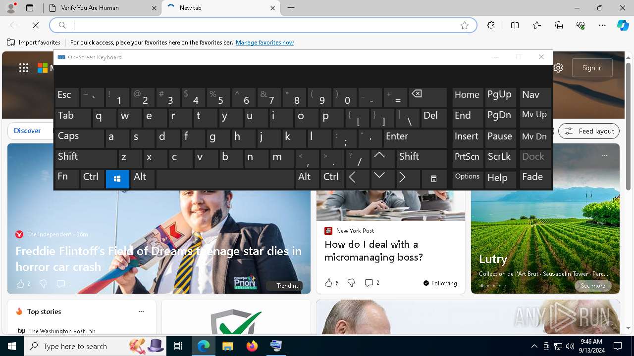Image resolution: width=634 pixels, height=356 pixels.
Task: Close the Verify You Are Human tab
Action: pyautogui.click(x=154, y=8)
